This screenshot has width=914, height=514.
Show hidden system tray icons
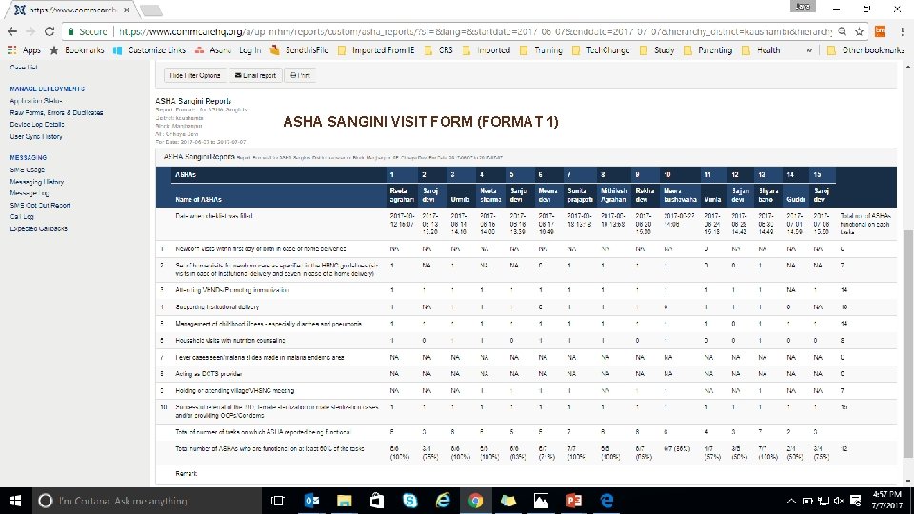click(x=791, y=502)
